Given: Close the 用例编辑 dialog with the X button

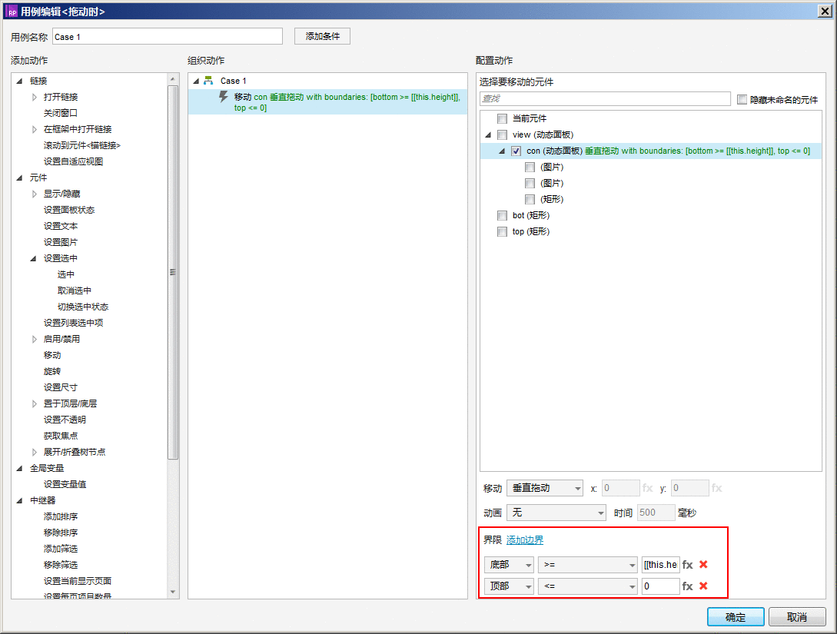Looking at the screenshot, I should coord(825,12).
